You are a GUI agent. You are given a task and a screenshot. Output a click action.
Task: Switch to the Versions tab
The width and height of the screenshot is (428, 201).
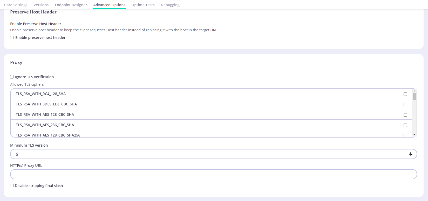click(x=41, y=5)
